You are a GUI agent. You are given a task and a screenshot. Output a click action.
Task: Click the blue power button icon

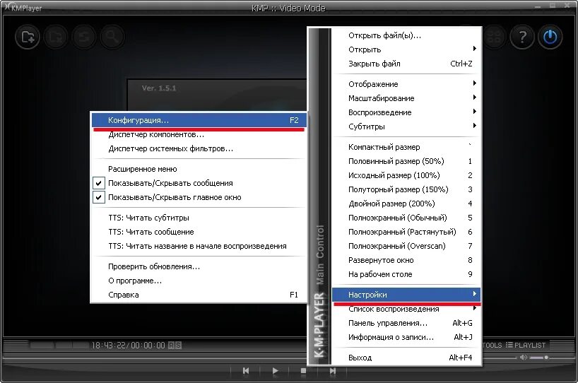coord(550,37)
